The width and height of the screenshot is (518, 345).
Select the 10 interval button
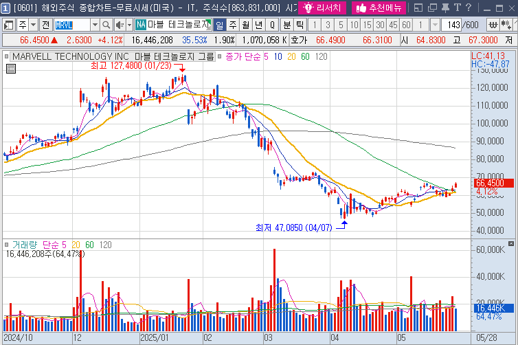click(354, 25)
